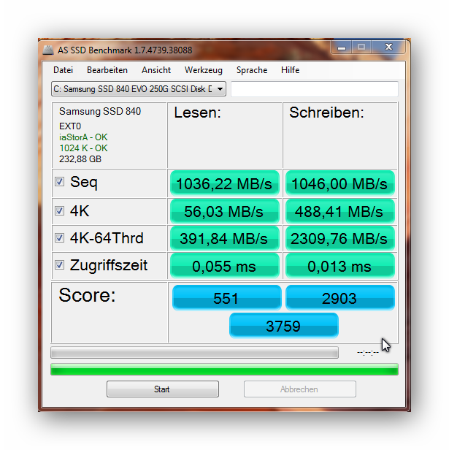This screenshot has width=449, height=450.
Task: Click the read access time 0,055 ms
Action: 225,266
